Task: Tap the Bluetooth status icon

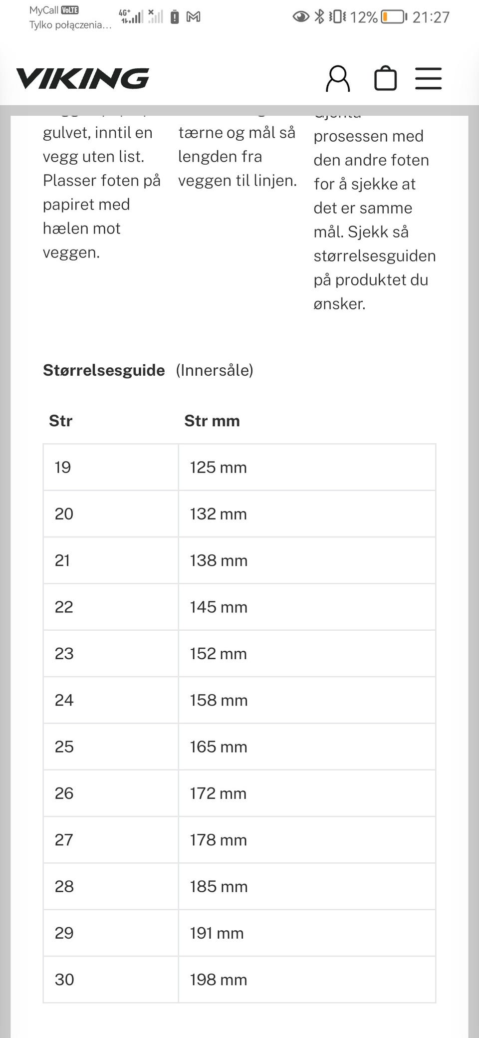Action: [319, 17]
